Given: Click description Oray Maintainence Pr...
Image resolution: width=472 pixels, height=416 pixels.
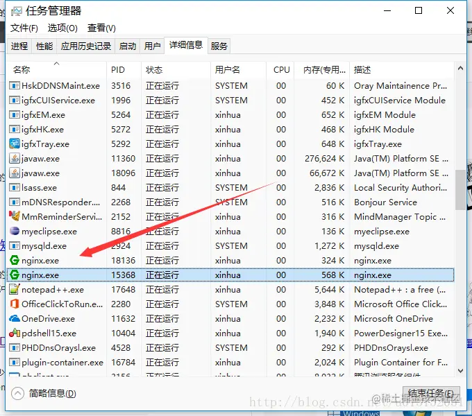Looking at the screenshot, I should [401, 86].
